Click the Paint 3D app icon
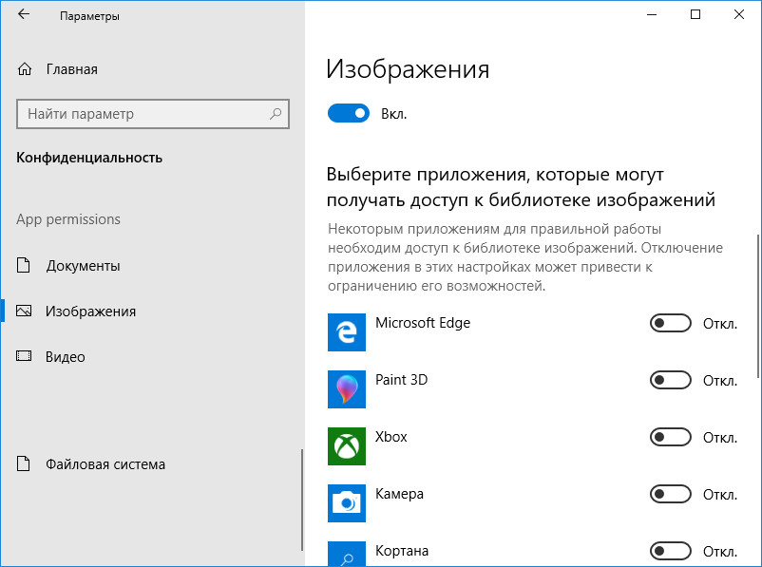The width and height of the screenshot is (762, 567). (347, 389)
